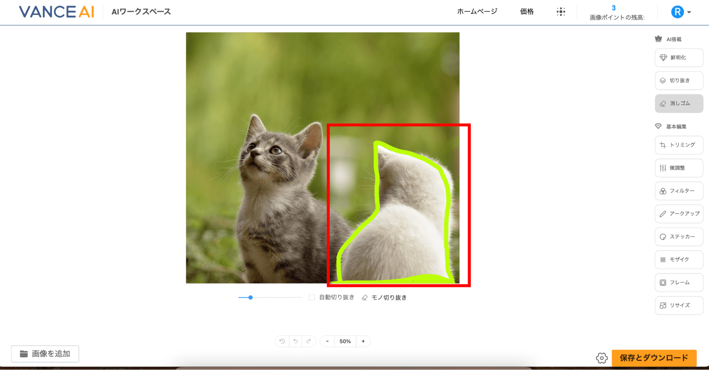Toggle the モノ切り抜き eraser option
The height and width of the screenshot is (370, 709).
tap(384, 298)
